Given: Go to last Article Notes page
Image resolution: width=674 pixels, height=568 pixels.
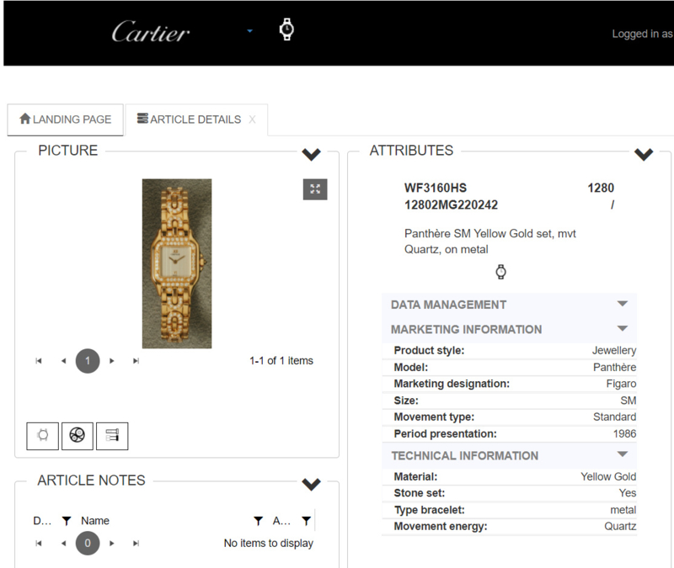Looking at the screenshot, I should tap(136, 544).
